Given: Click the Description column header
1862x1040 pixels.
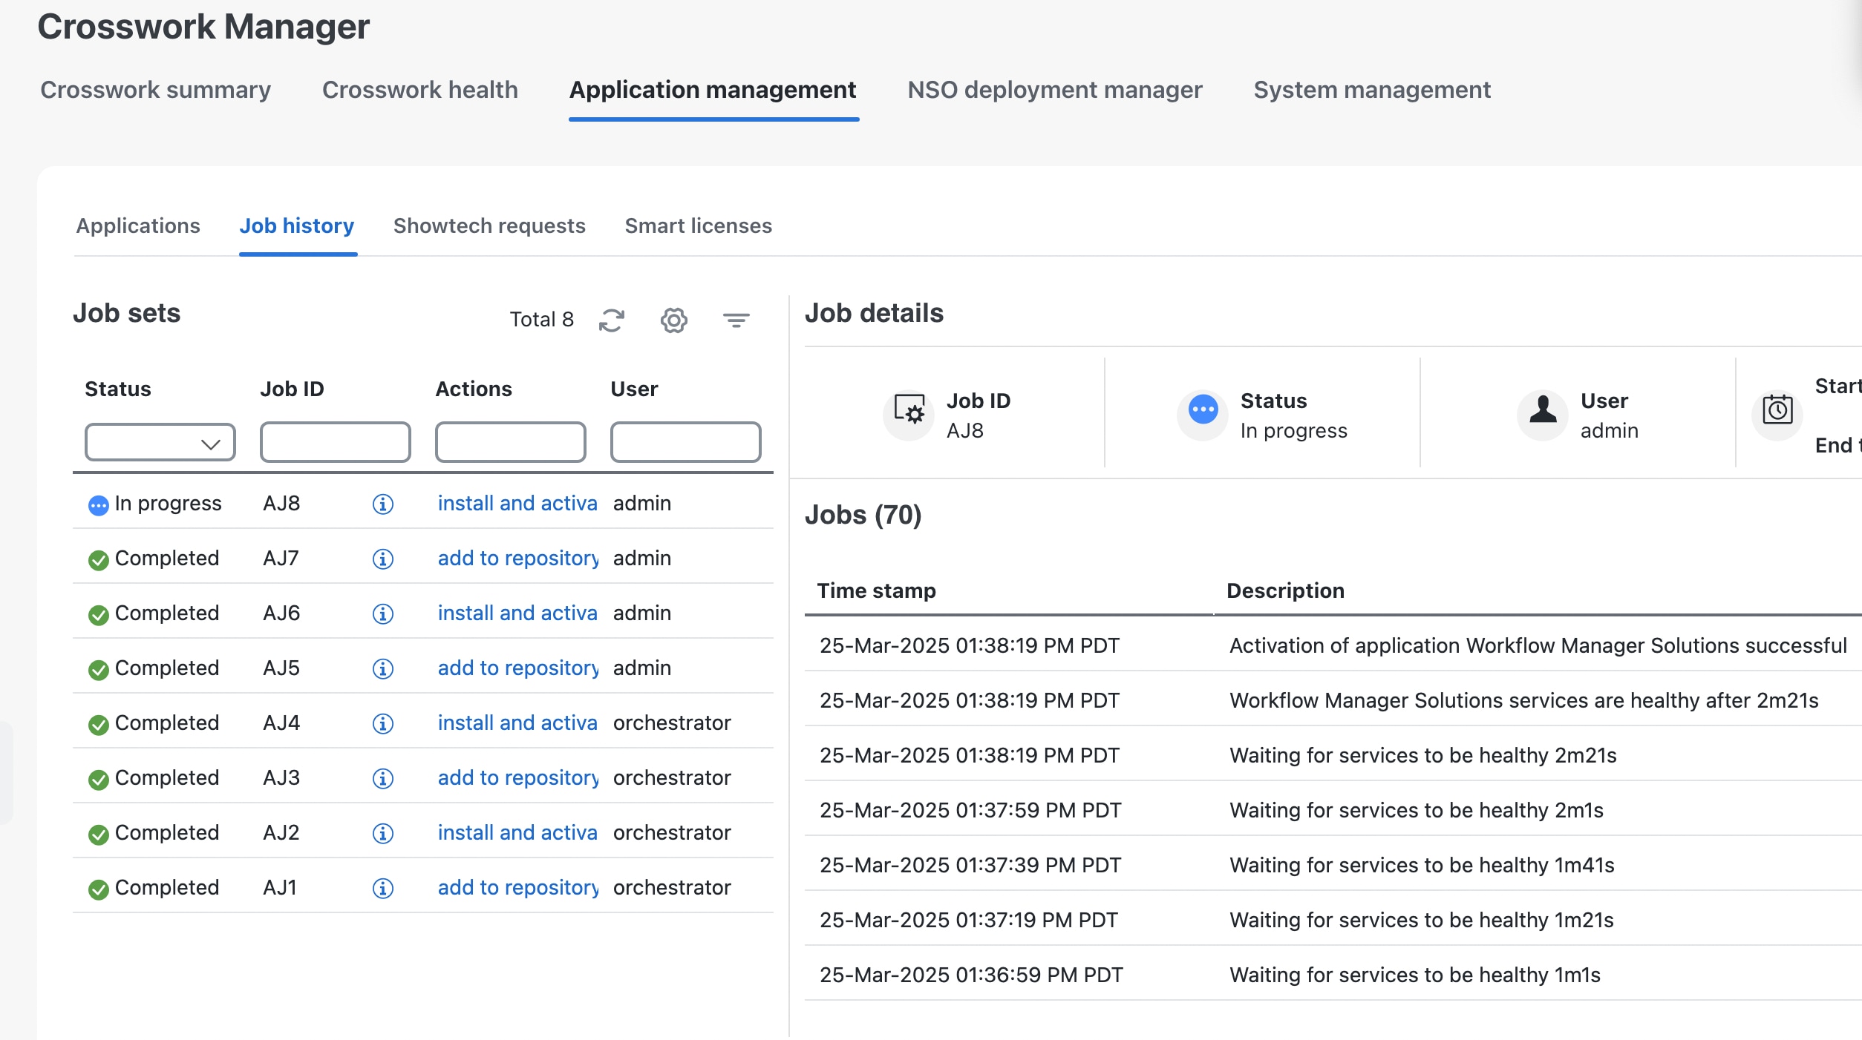Looking at the screenshot, I should [x=1285, y=590].
